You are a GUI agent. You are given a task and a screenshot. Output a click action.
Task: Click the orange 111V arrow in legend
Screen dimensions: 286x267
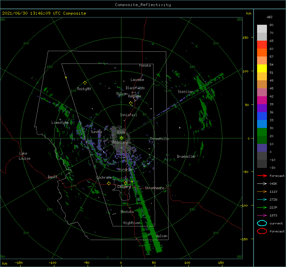[x=262, y=191]
